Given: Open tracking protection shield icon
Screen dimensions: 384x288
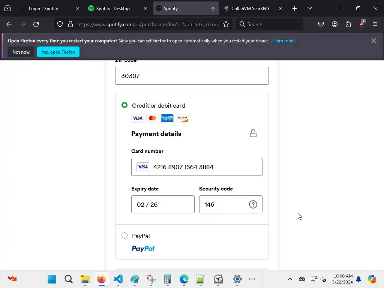Looking at the screenshot, I should (x=60, y=24).
